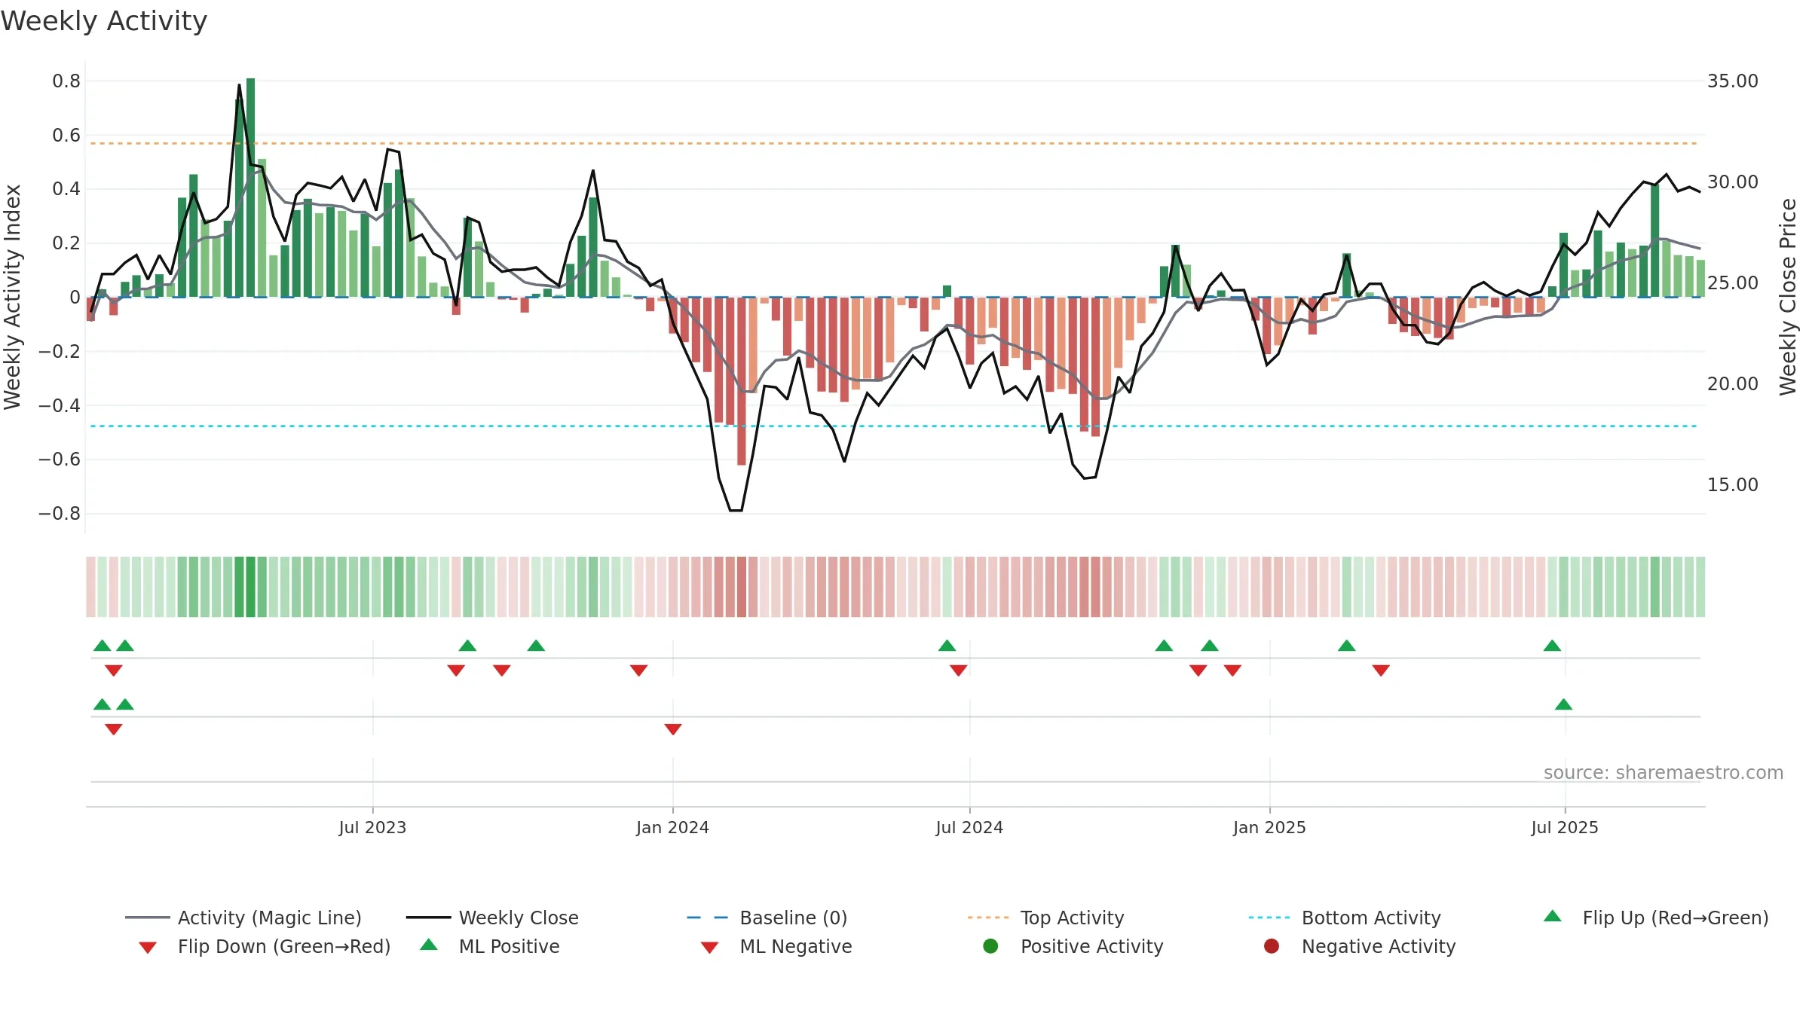1809x1017 pixels.
Task: Click the Jan 2025 axis label
Action: coord(1269,828)
